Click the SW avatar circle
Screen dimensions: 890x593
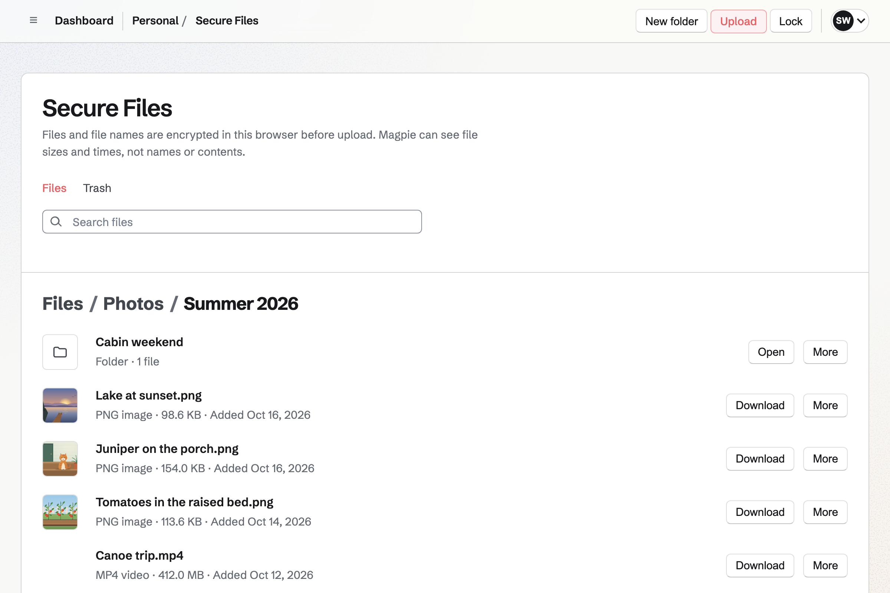(x=843, y=21)
